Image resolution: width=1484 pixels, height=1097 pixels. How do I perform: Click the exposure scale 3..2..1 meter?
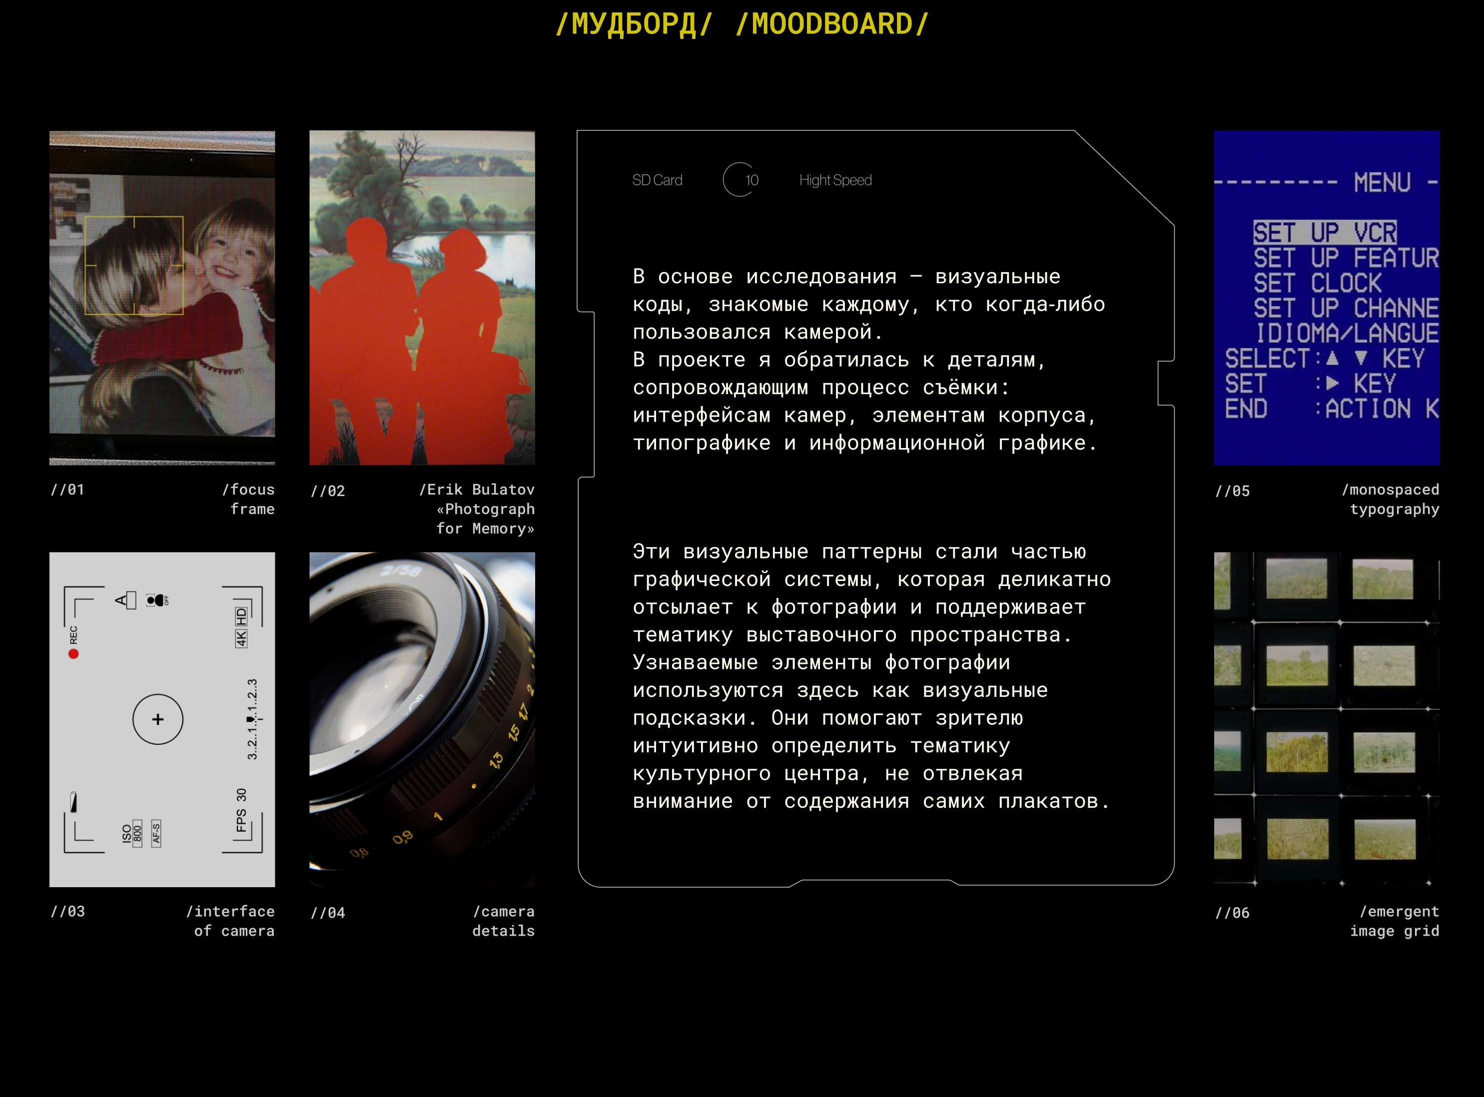pos(253,719)
